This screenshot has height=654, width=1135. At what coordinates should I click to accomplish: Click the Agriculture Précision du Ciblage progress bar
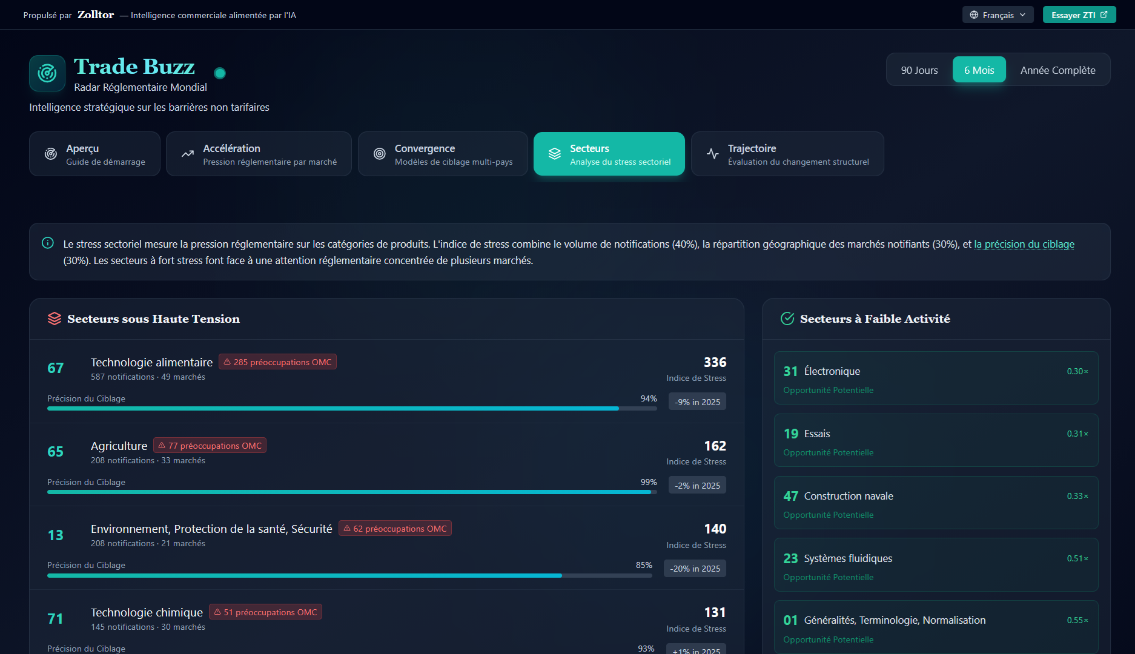coord(349,492)
